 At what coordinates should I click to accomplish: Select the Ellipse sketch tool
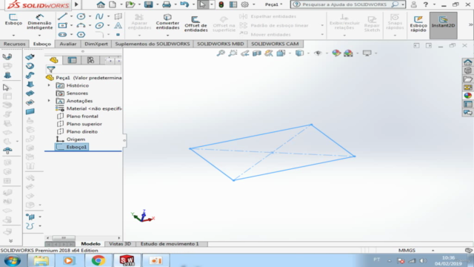pos(99,25)
